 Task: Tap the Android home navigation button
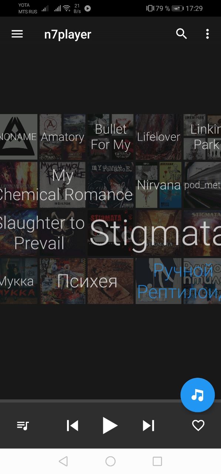110,461
